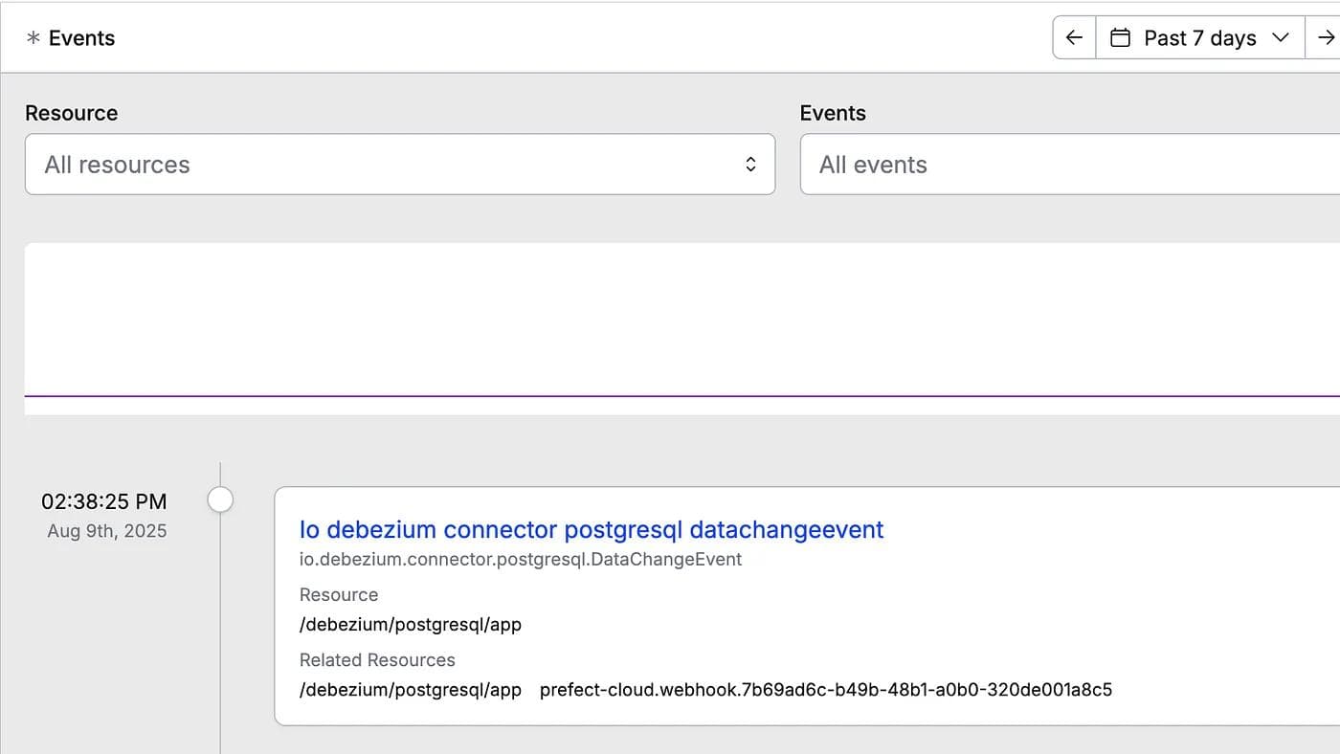Viewport: 1340px width, 754px height.
Task: Click the up-down selector icon in Resource field
Action: pyautogui.click(x=750, y=165)
